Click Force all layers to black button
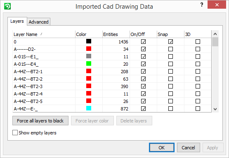The height and width of the screenshot is (158, 229). pyautogui.click(x=40, y=121)
